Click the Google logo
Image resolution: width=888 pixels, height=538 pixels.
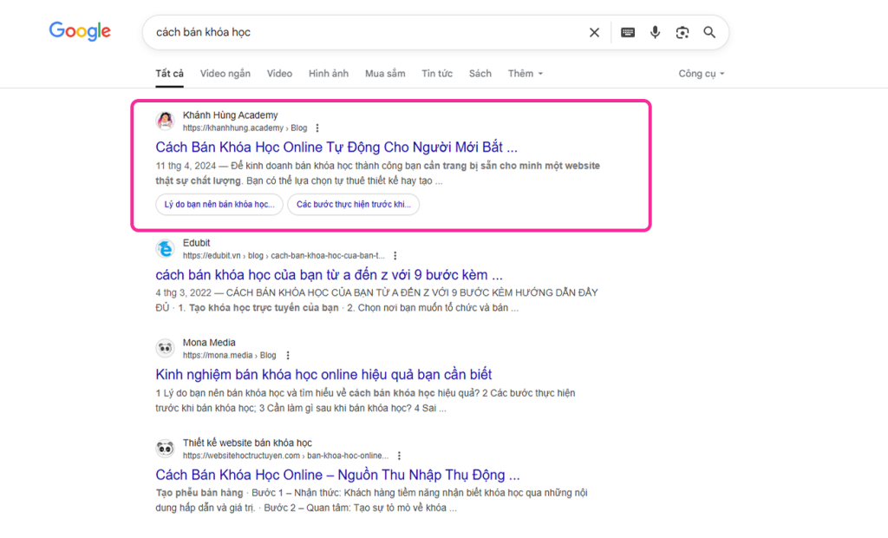(80, 31)
